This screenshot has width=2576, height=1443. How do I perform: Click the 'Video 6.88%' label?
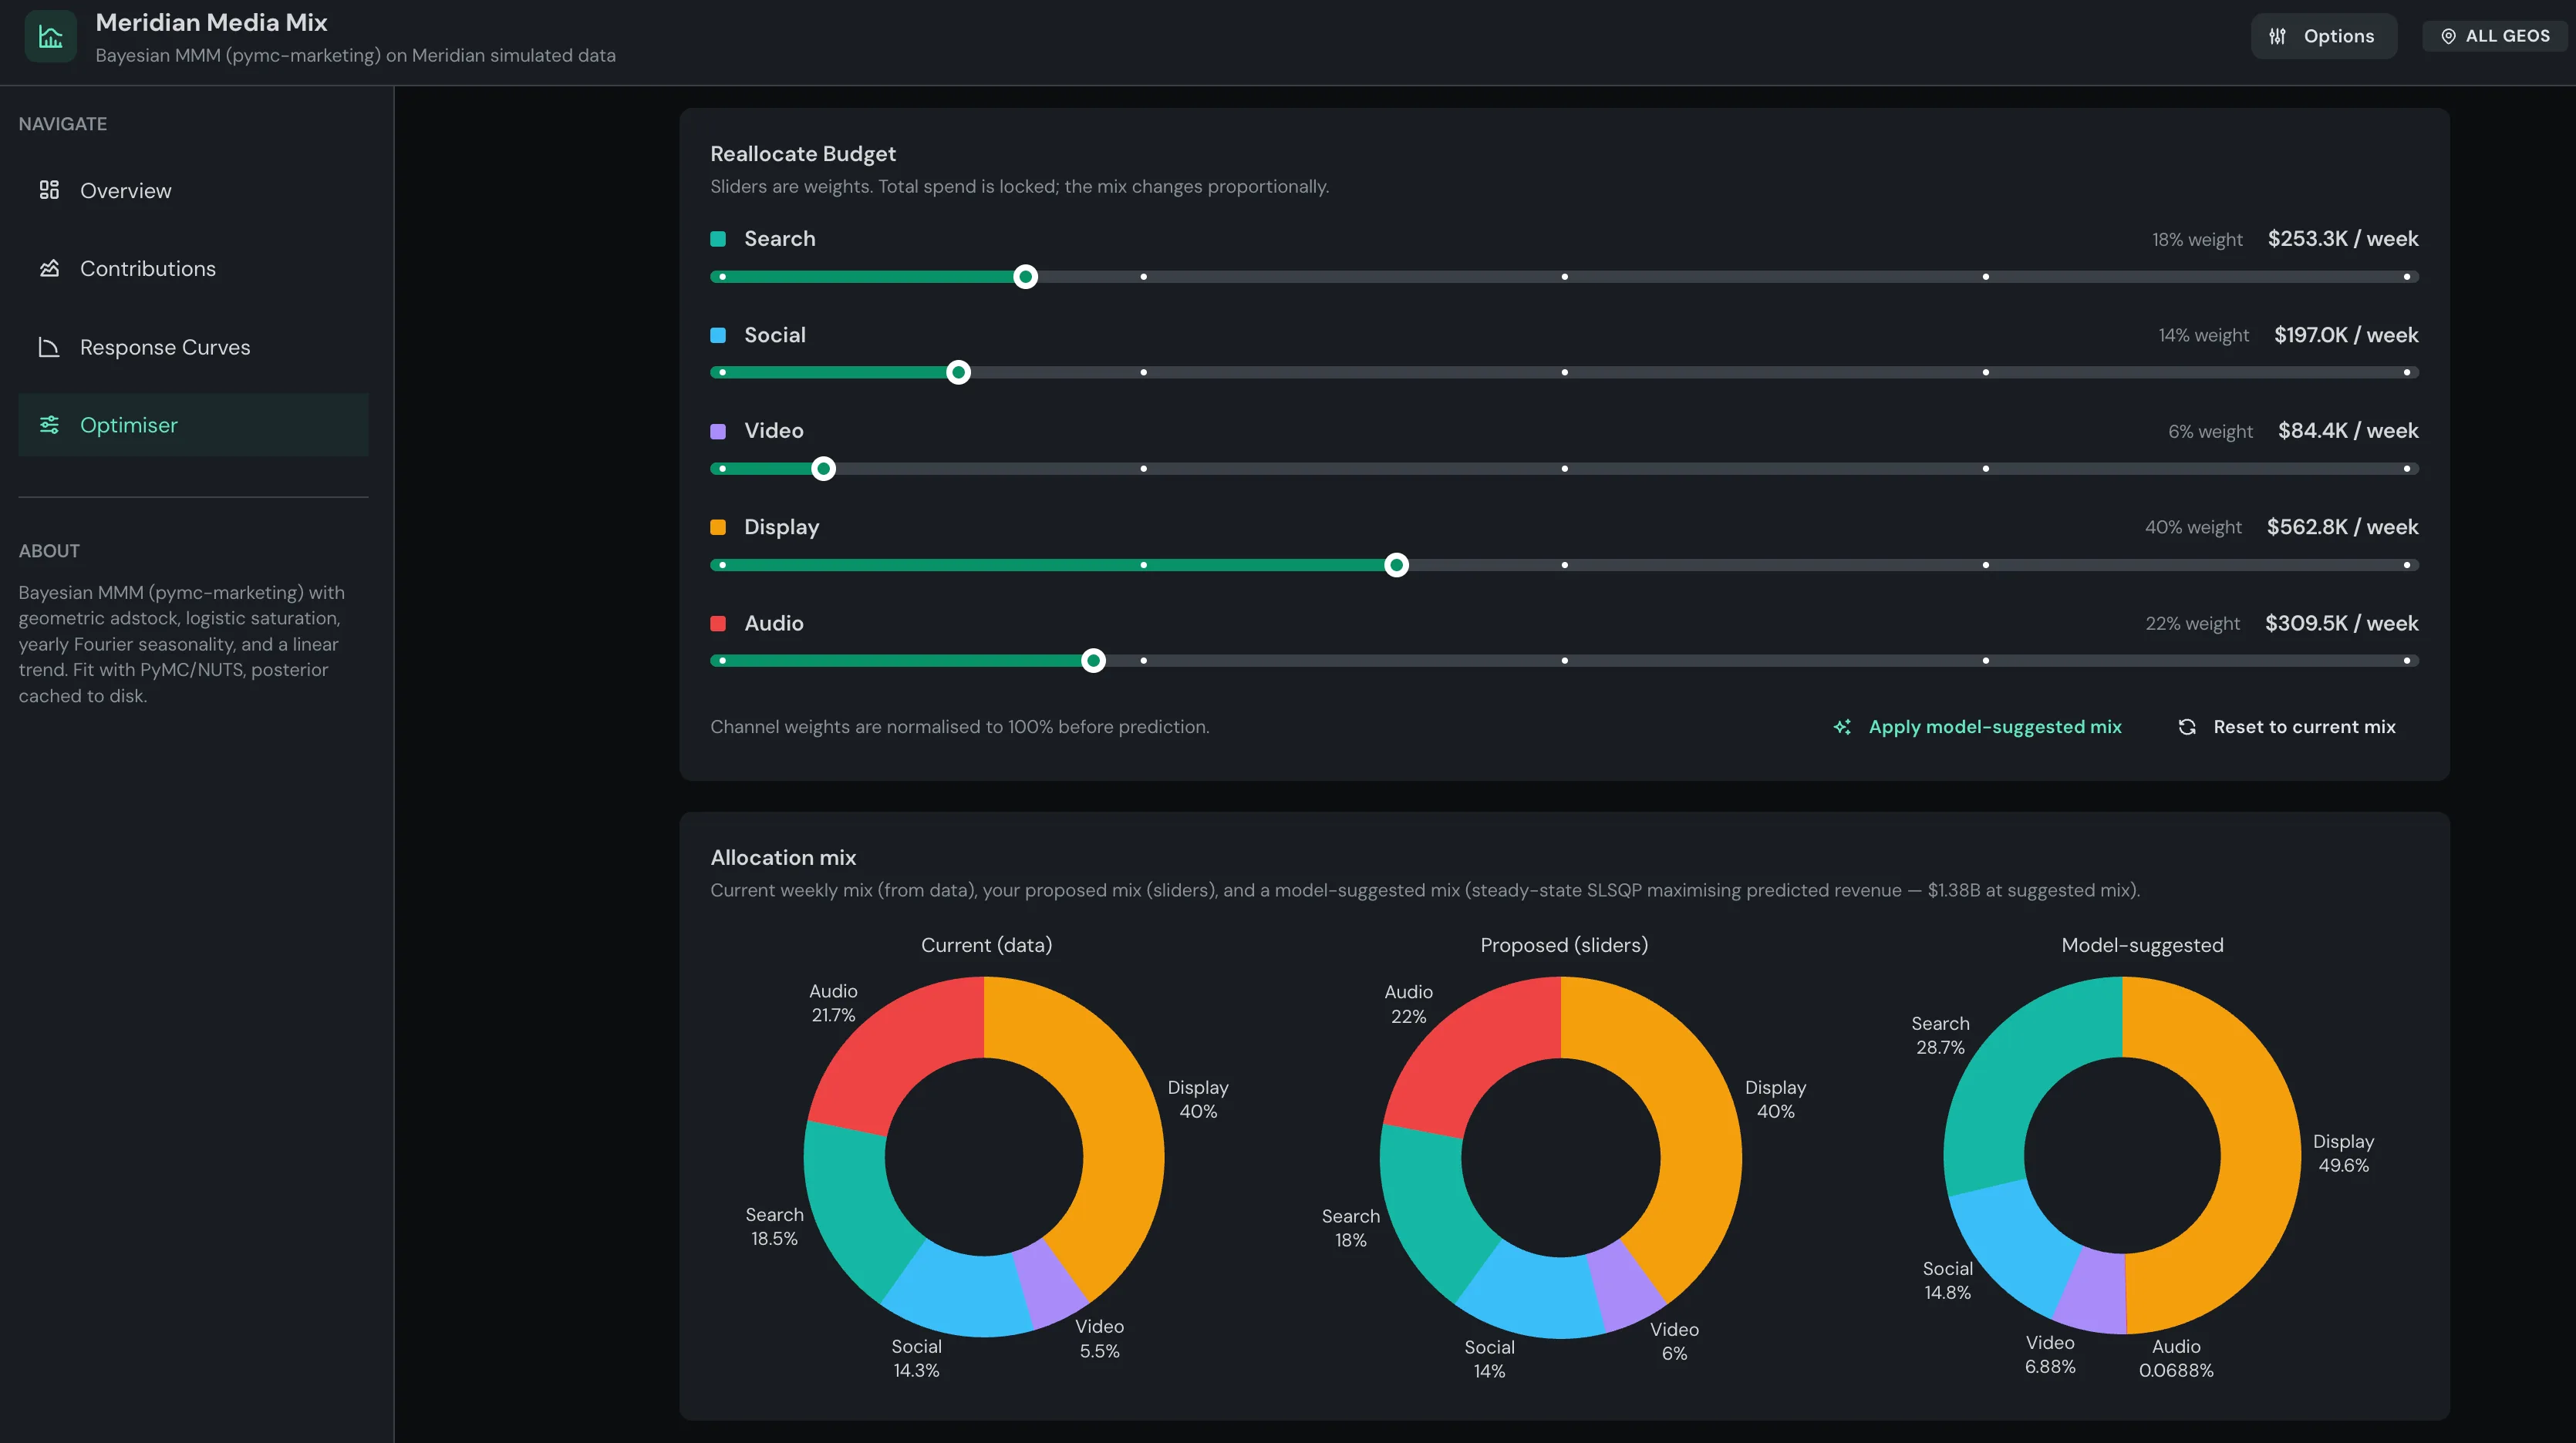2050,1354
